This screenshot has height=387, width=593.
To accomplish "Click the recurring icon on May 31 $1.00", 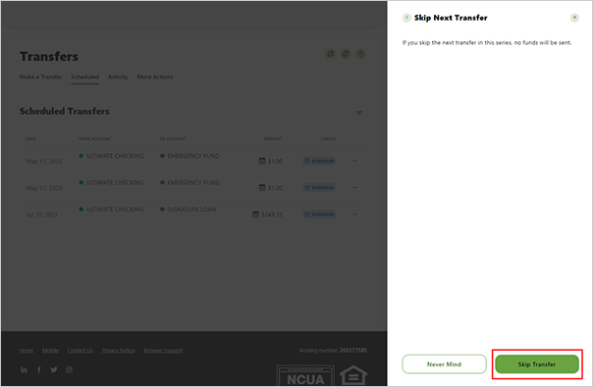I will (x=262, y=188).
